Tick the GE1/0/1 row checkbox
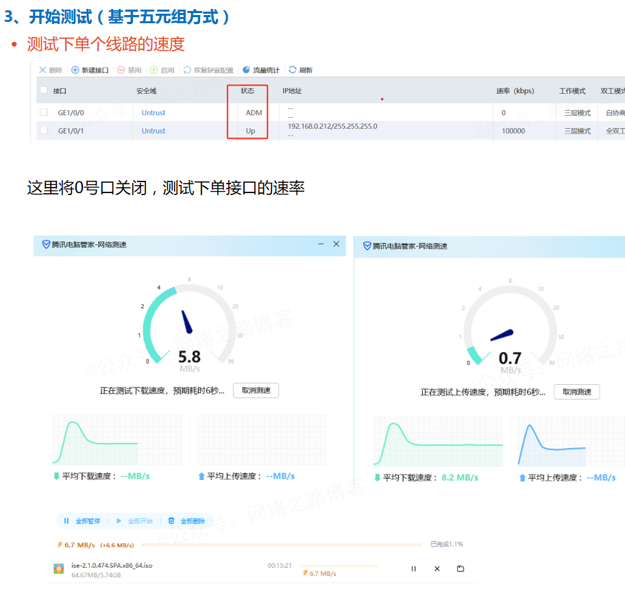The width and height of the screenshot is (625, 593). [44, 131]
